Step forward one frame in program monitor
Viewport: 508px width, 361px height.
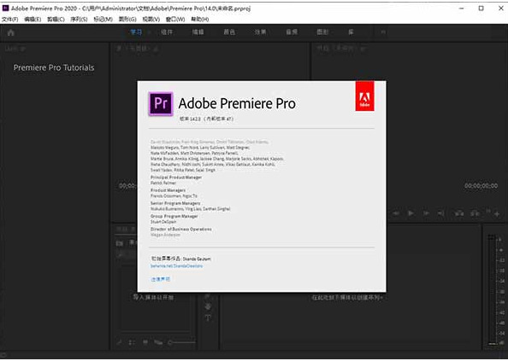pyautogui.click(x=426, y=213)
